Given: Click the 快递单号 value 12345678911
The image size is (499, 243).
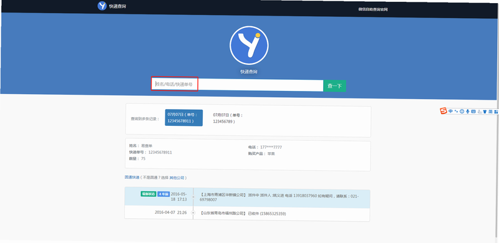Looking at the screenshot, I should click(x=160, y=153).
